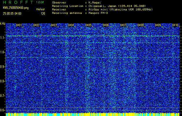Click the 0404 time marker
182x116 pixels.
[x=71, y=25]
